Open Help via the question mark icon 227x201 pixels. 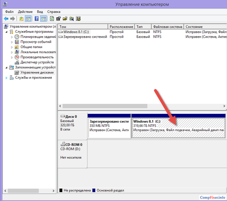(x=37, y=19)
